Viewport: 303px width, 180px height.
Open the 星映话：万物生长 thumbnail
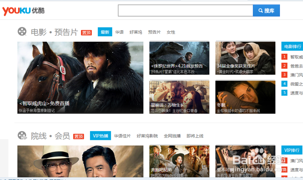(179, 97)
